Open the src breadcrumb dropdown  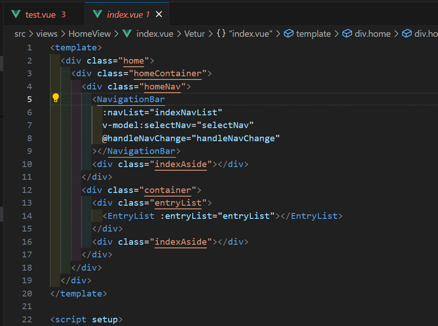(20, 34)
